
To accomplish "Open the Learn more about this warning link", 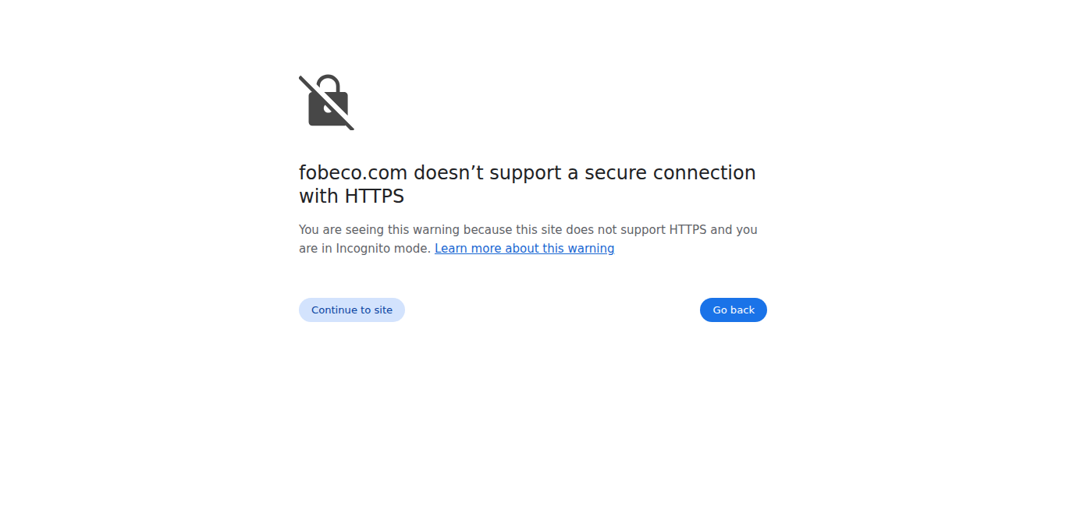I will [x=524, y=249].
